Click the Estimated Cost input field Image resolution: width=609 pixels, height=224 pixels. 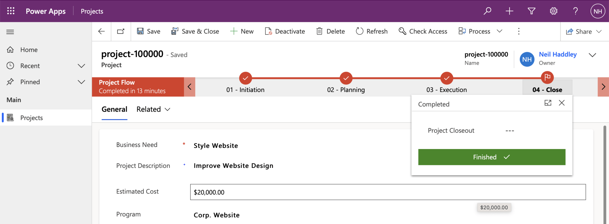click(388, 192)
